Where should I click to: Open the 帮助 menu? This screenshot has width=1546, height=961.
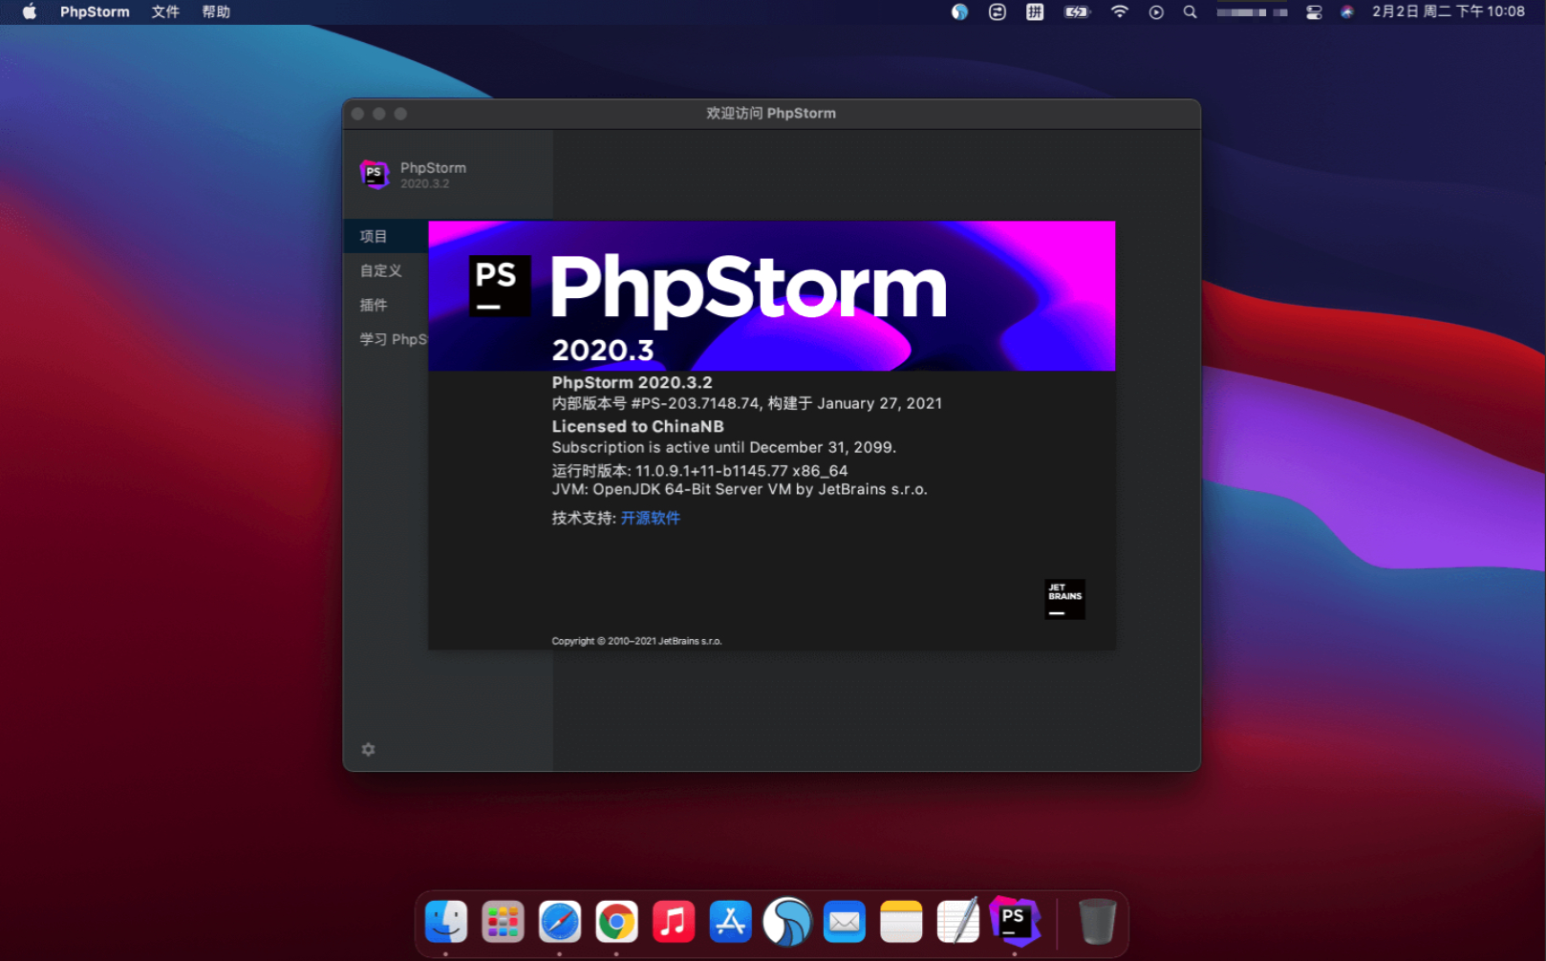[216, 12]
